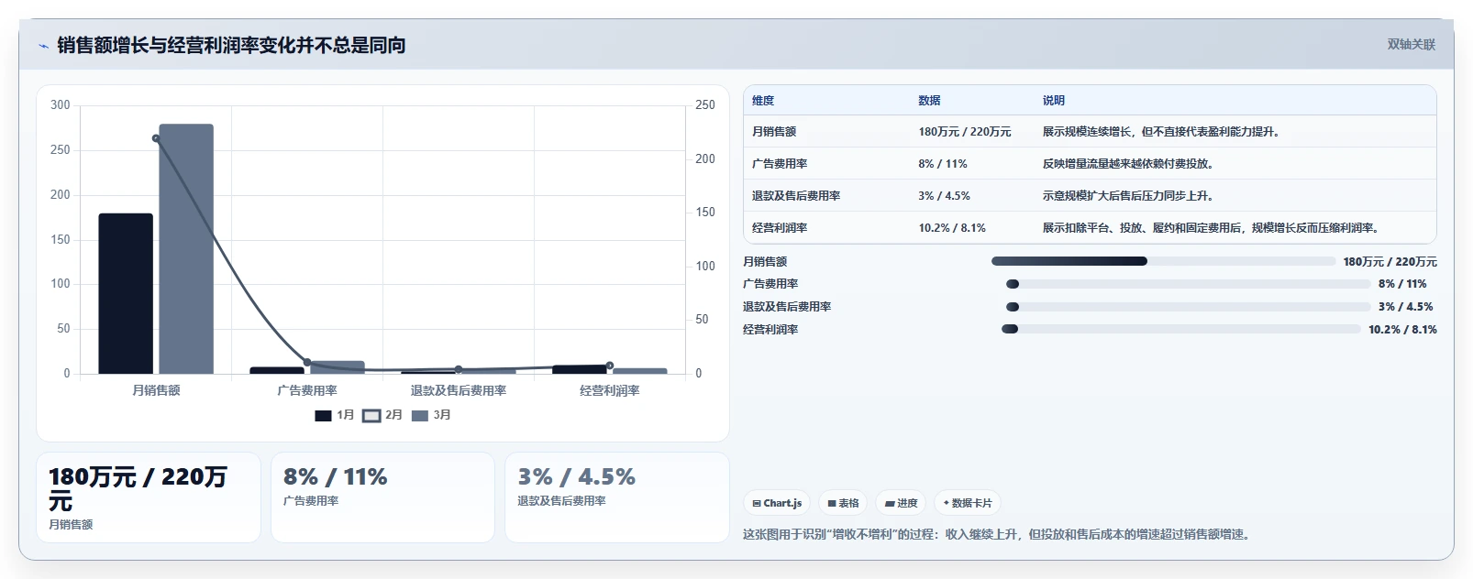The width and height of the screenshot is (1473, 579).
Task: Click the lightning icon beside the card title
Action: click(x=43, y=46)
